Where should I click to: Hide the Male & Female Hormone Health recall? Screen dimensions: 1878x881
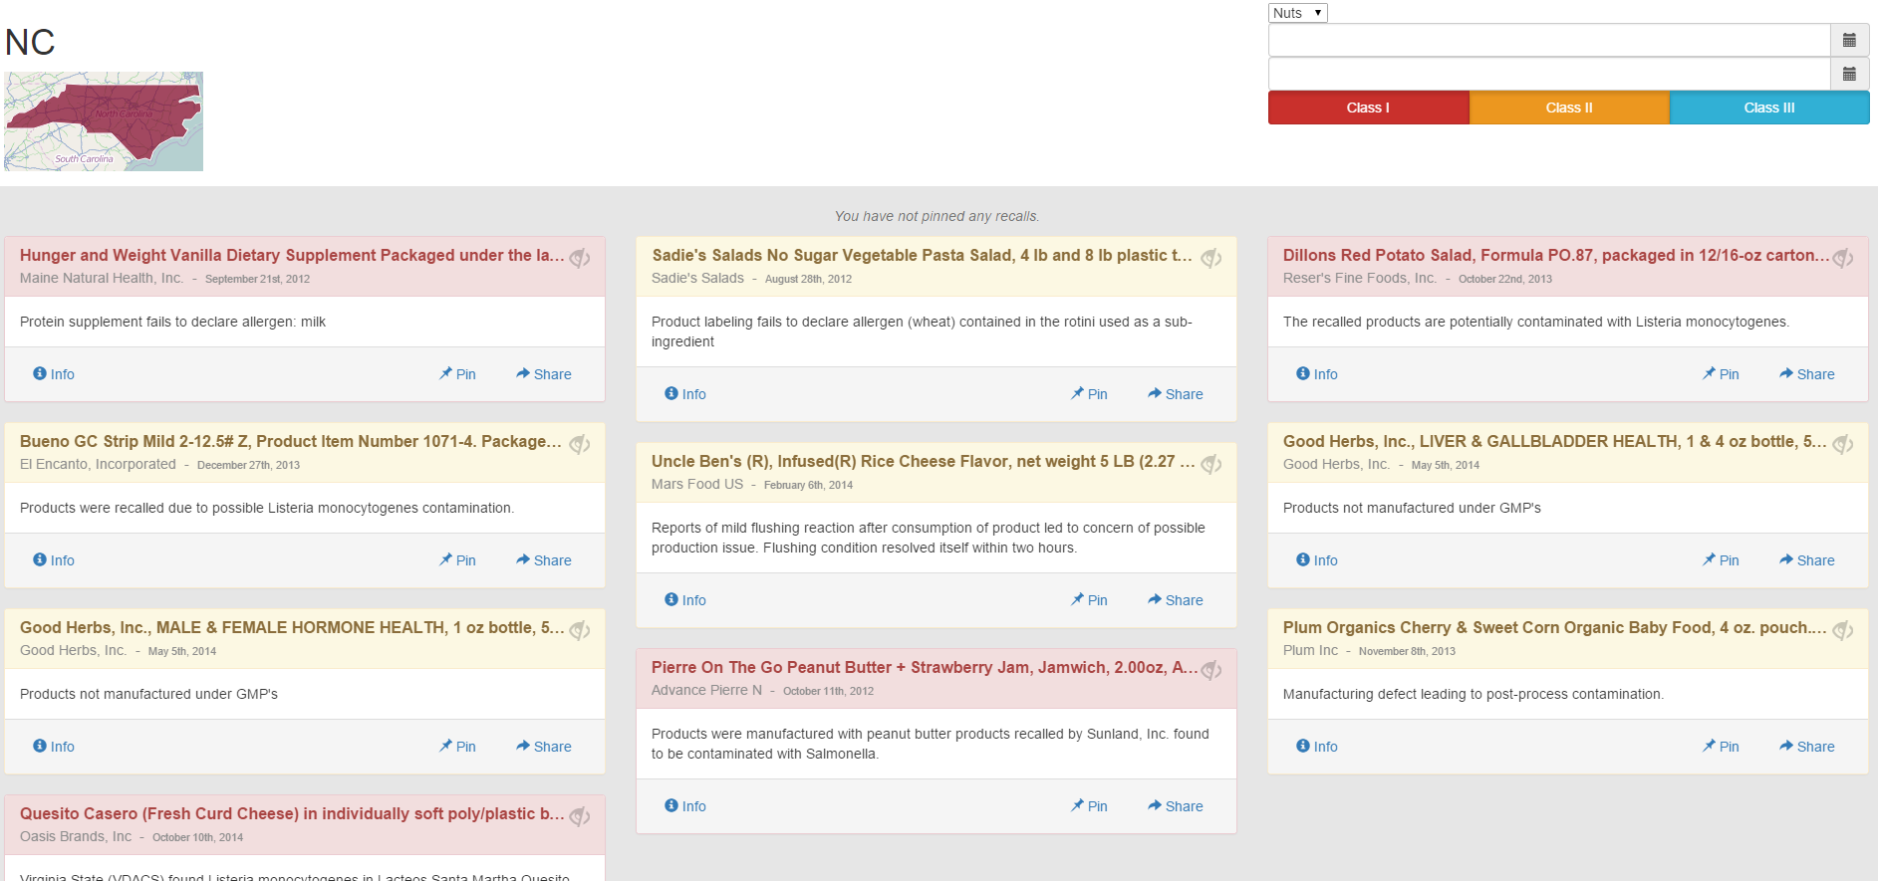pyautogui.click(x=580, y=630)
